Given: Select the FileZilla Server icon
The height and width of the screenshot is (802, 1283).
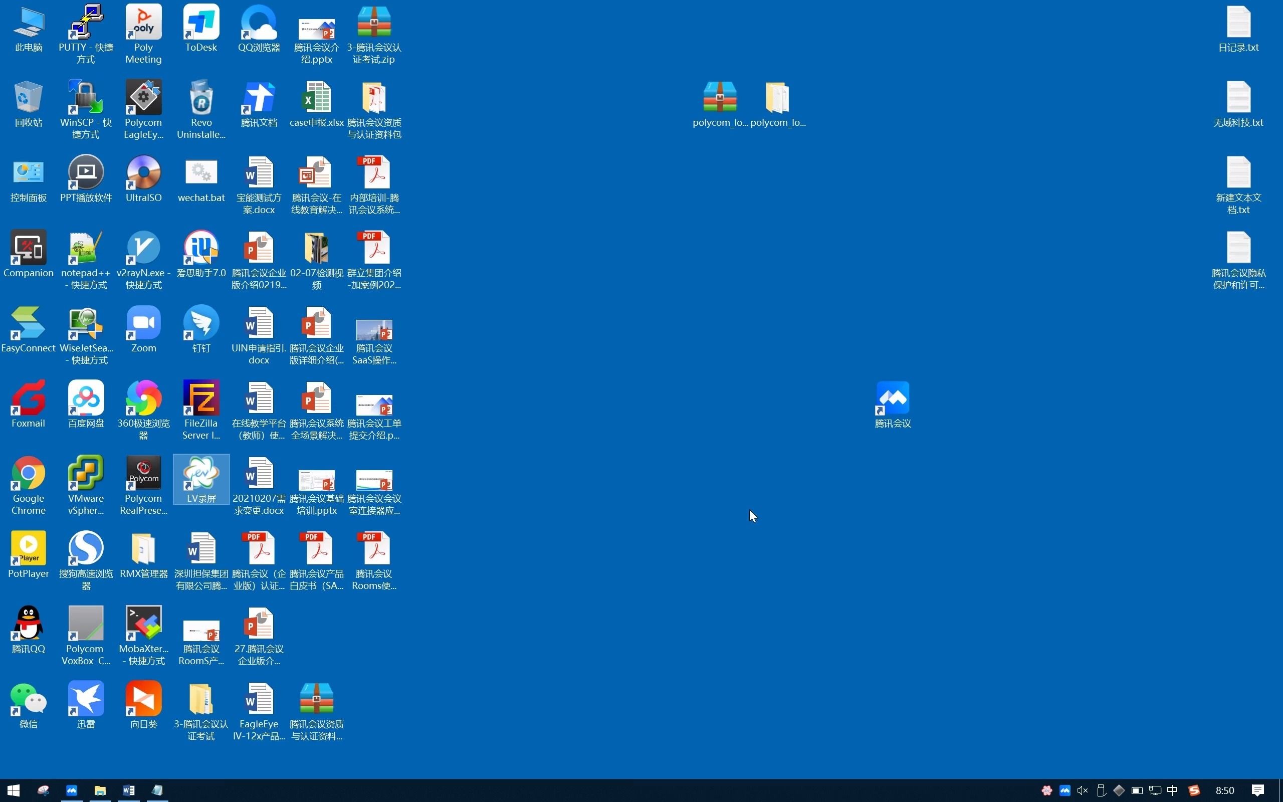Looking at the screenshot, I should pyautogui.click(x=201, y=398).
